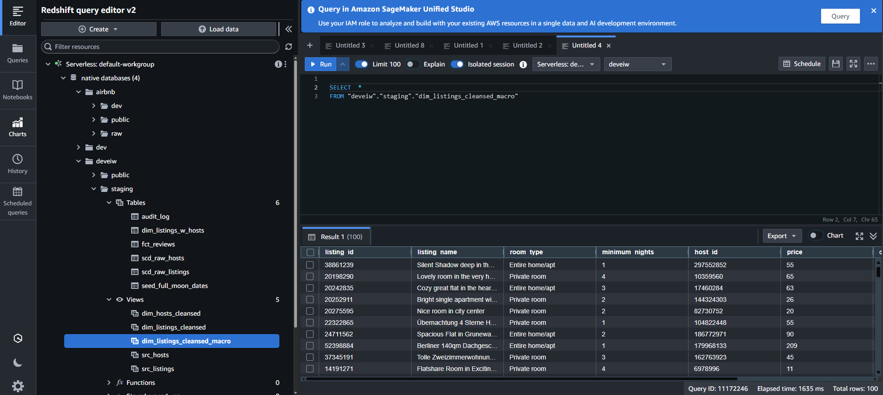Maximize the results panel
This screenshot has width=883, height=395.
(x=859, y=236)
